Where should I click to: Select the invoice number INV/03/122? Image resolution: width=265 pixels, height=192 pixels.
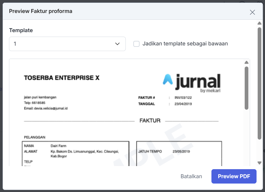183,98
